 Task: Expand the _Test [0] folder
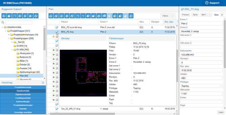click(12, 42)
